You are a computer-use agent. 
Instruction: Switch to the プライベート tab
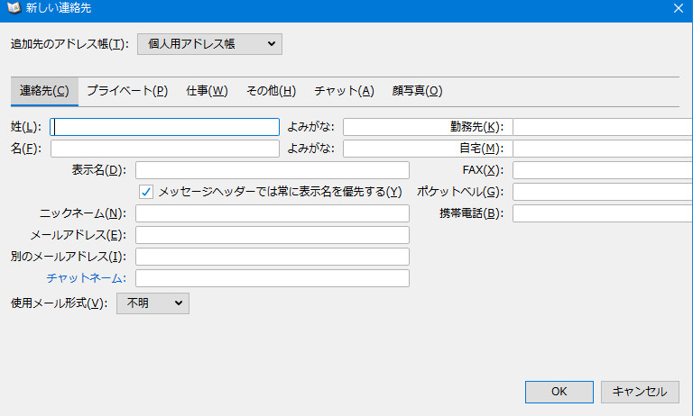[127, 91]
